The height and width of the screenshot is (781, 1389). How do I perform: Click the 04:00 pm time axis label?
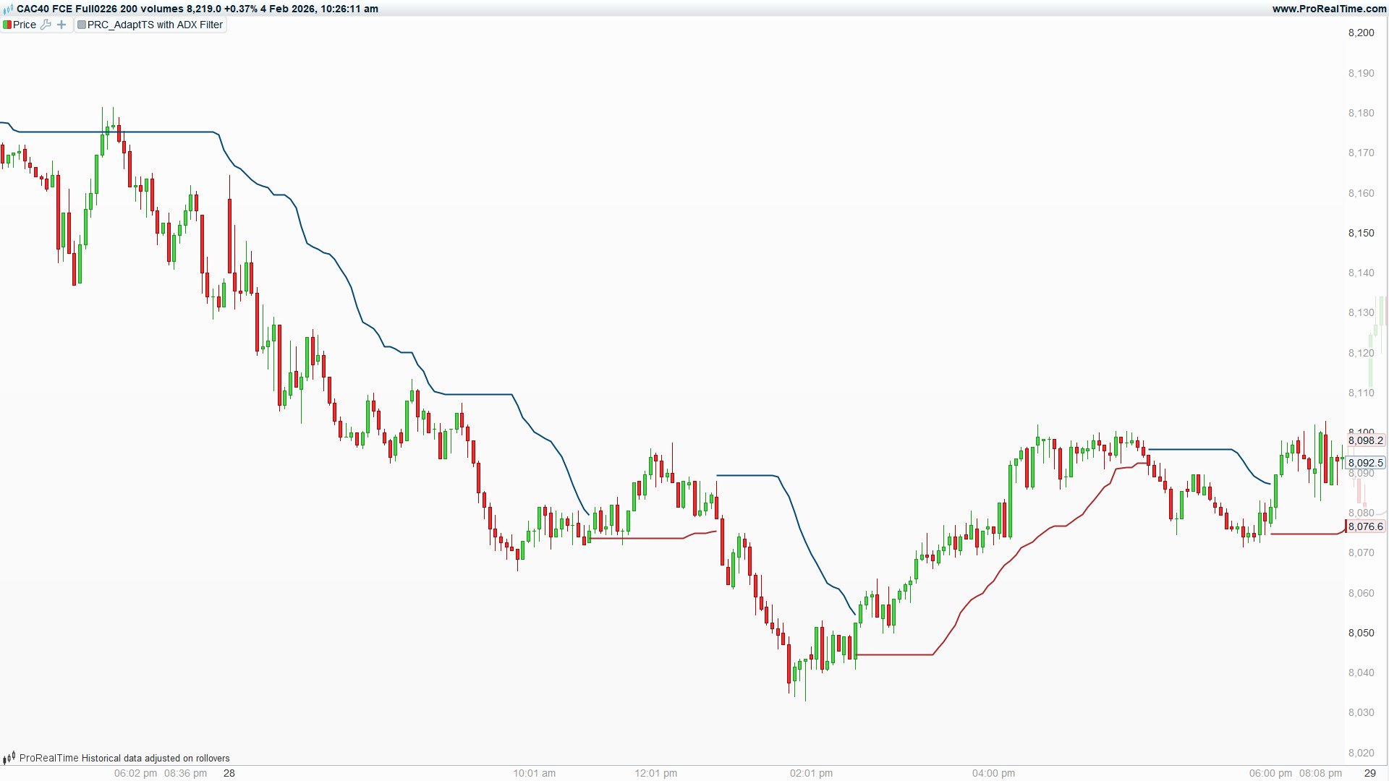click(993, 773)
